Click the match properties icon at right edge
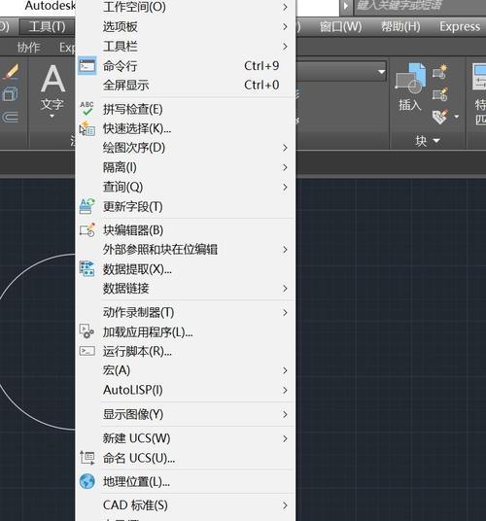486x521 pixels. click(x=480, y=77)
